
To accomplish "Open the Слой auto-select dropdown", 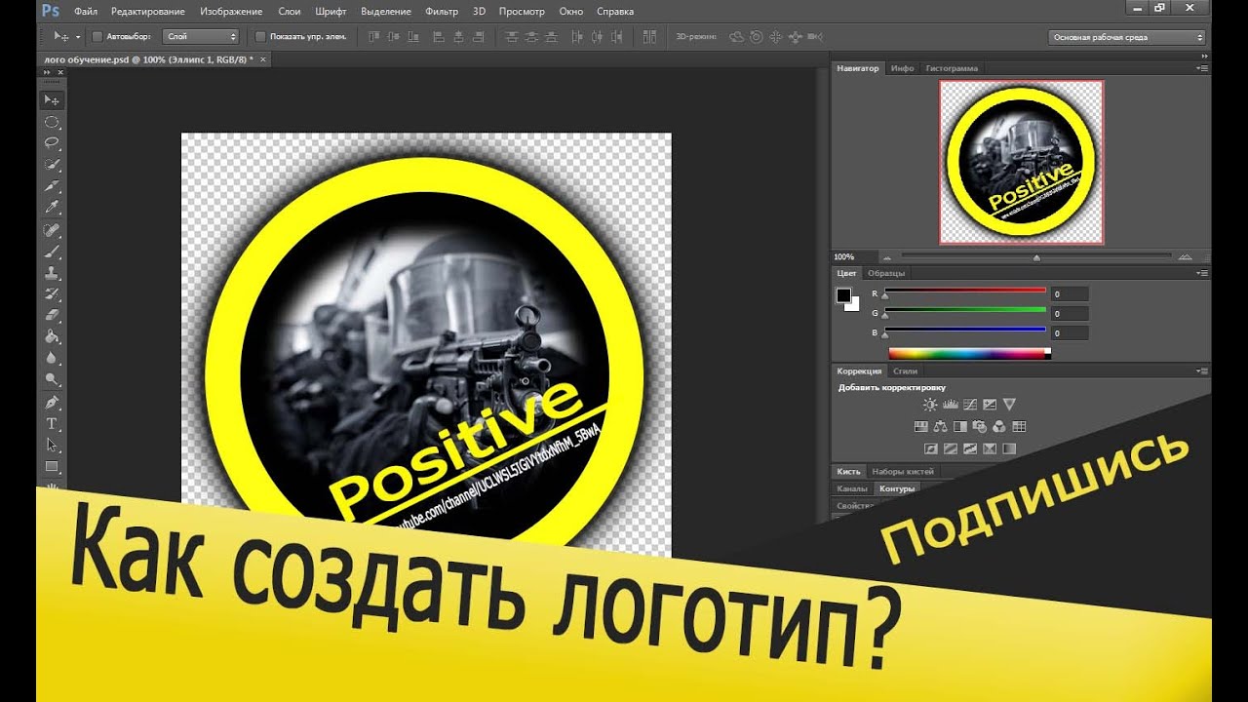I will coord(200,37).
